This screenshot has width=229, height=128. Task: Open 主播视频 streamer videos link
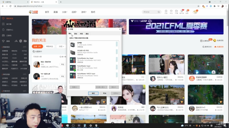205,41
